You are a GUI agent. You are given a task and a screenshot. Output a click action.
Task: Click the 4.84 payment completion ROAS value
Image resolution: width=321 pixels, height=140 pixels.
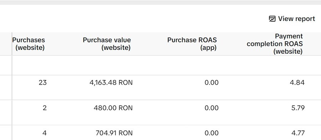pos(297,83)
